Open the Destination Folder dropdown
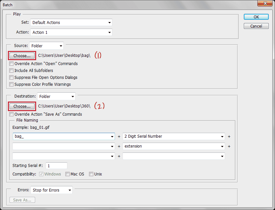The image size is (275, 210). pos(56,97)
